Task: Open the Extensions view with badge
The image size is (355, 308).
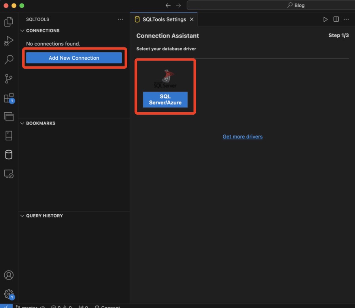Action: click(x=9, y=98)
